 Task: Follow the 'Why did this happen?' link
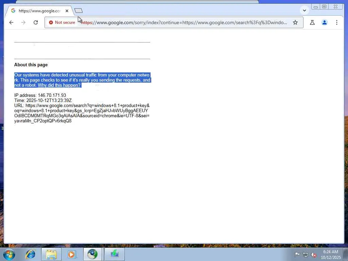[59, 85]
